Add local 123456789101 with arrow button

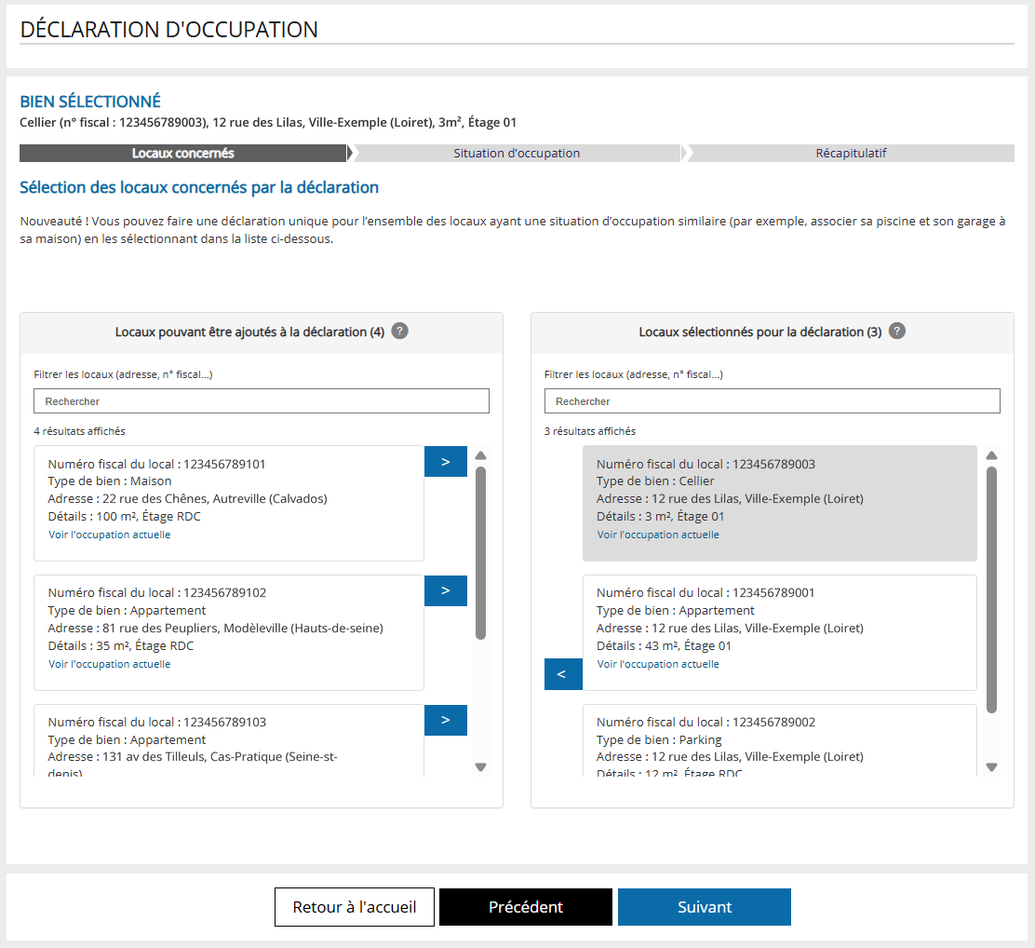(446, 462)
